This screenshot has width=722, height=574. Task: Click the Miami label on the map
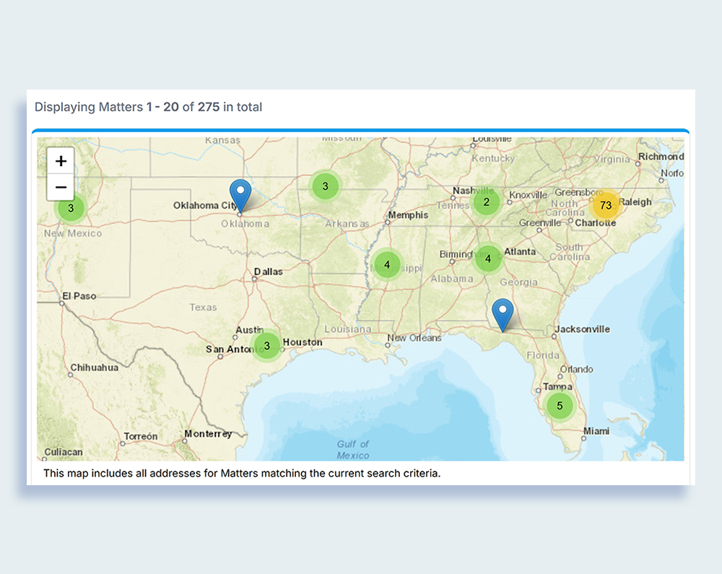596,431
